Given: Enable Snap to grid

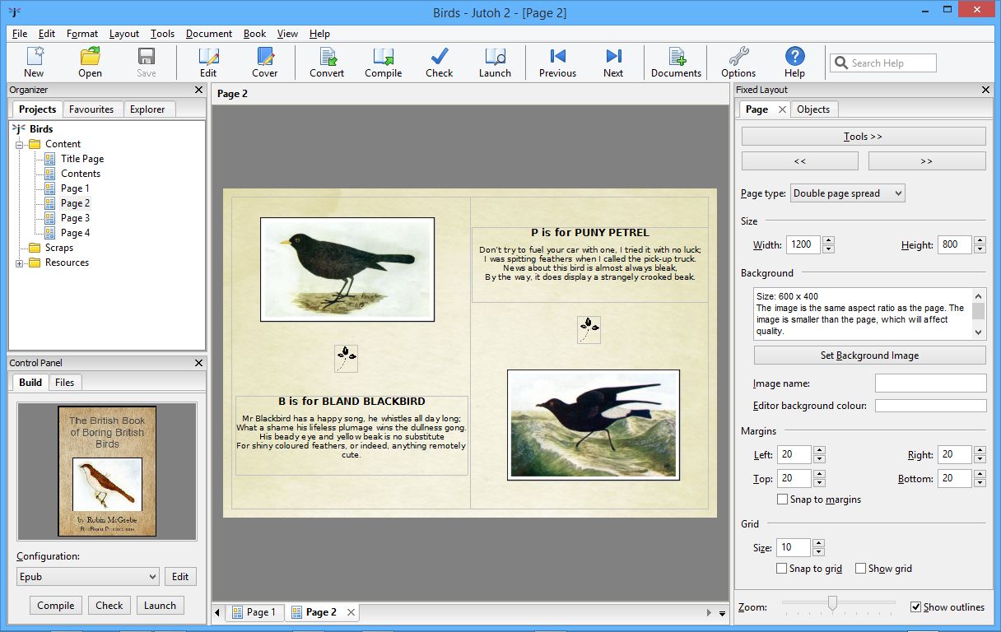Looking at the screenshot, I should tap(782, 569).
